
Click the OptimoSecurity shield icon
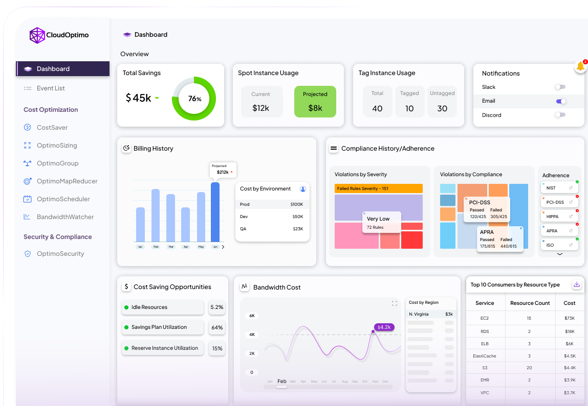27,254
